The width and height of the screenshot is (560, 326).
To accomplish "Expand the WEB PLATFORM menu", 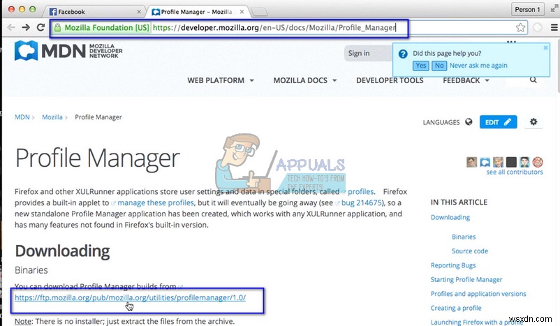I will click(221, 80).
